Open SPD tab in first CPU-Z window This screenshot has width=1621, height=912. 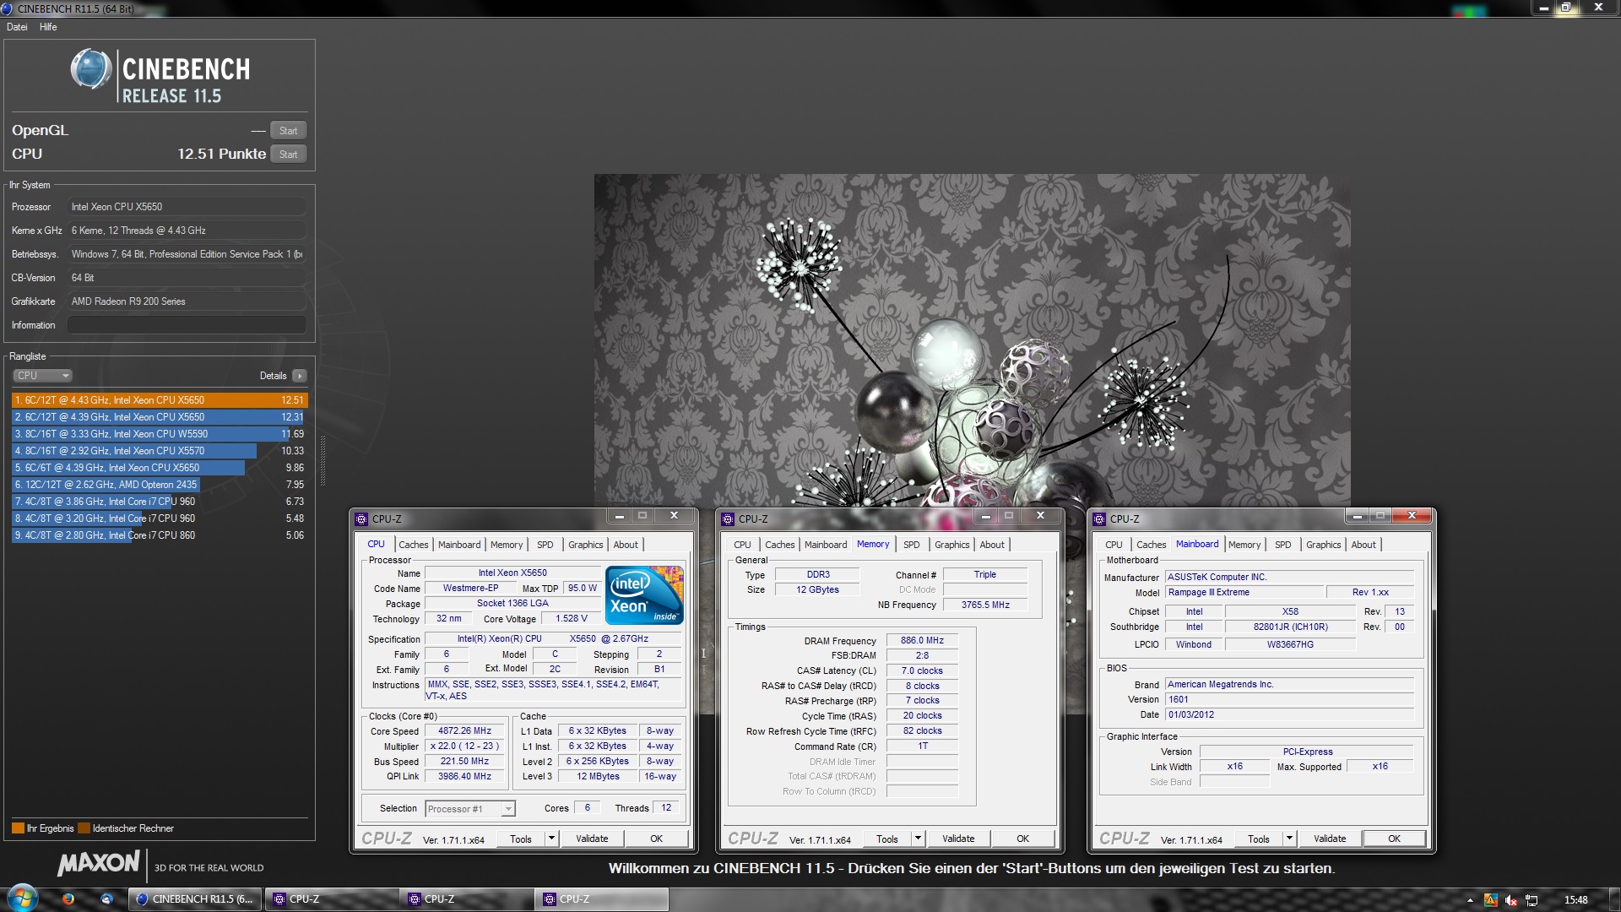[x=545, y=545]
